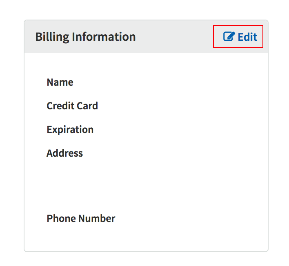289x266 pixels.
Task: Click the Expiration label
Action: tap(70, 130)
